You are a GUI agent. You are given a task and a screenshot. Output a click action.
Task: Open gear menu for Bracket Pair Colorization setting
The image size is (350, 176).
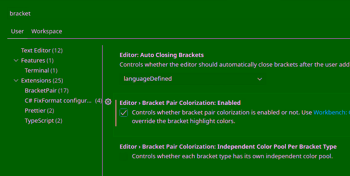108,102
